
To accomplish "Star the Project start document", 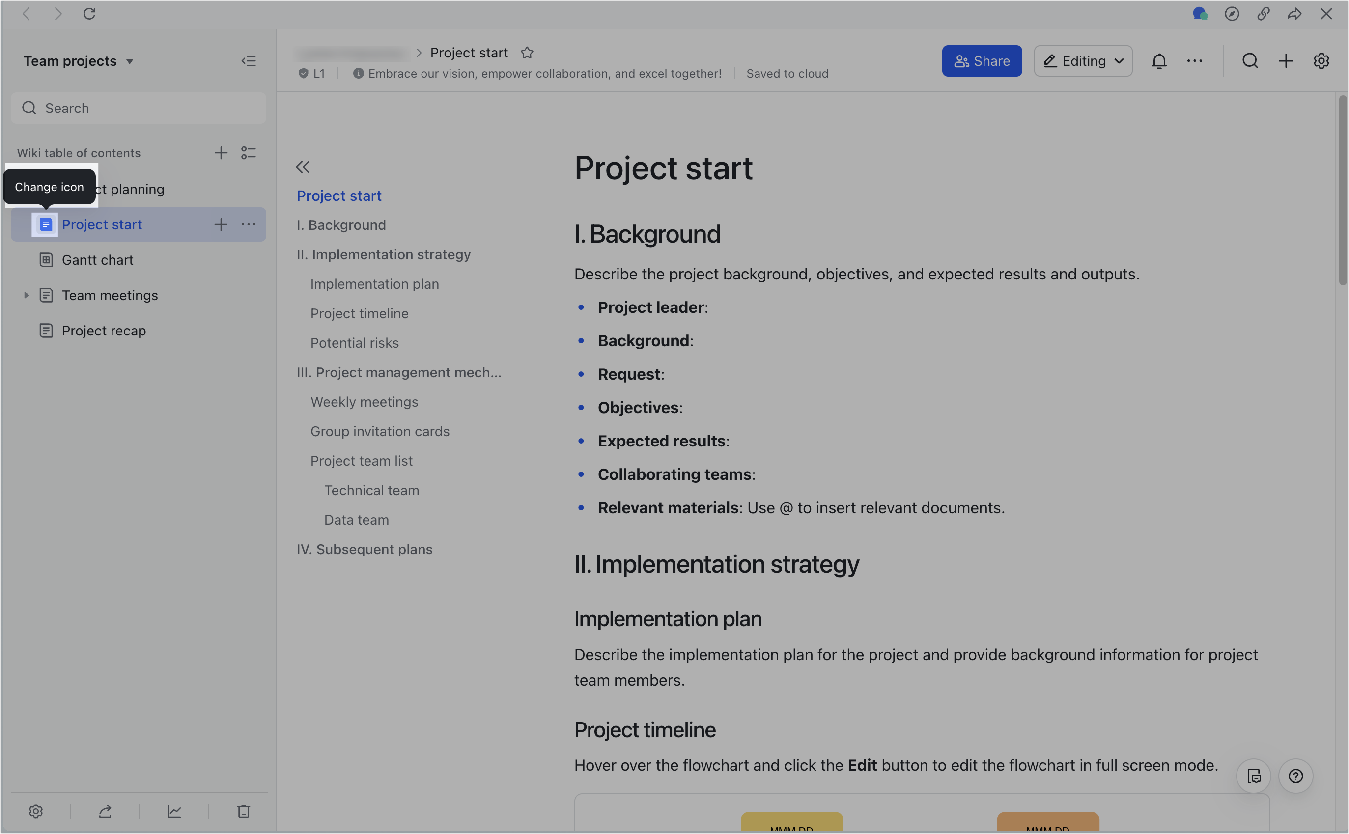I will coord(527,53).
